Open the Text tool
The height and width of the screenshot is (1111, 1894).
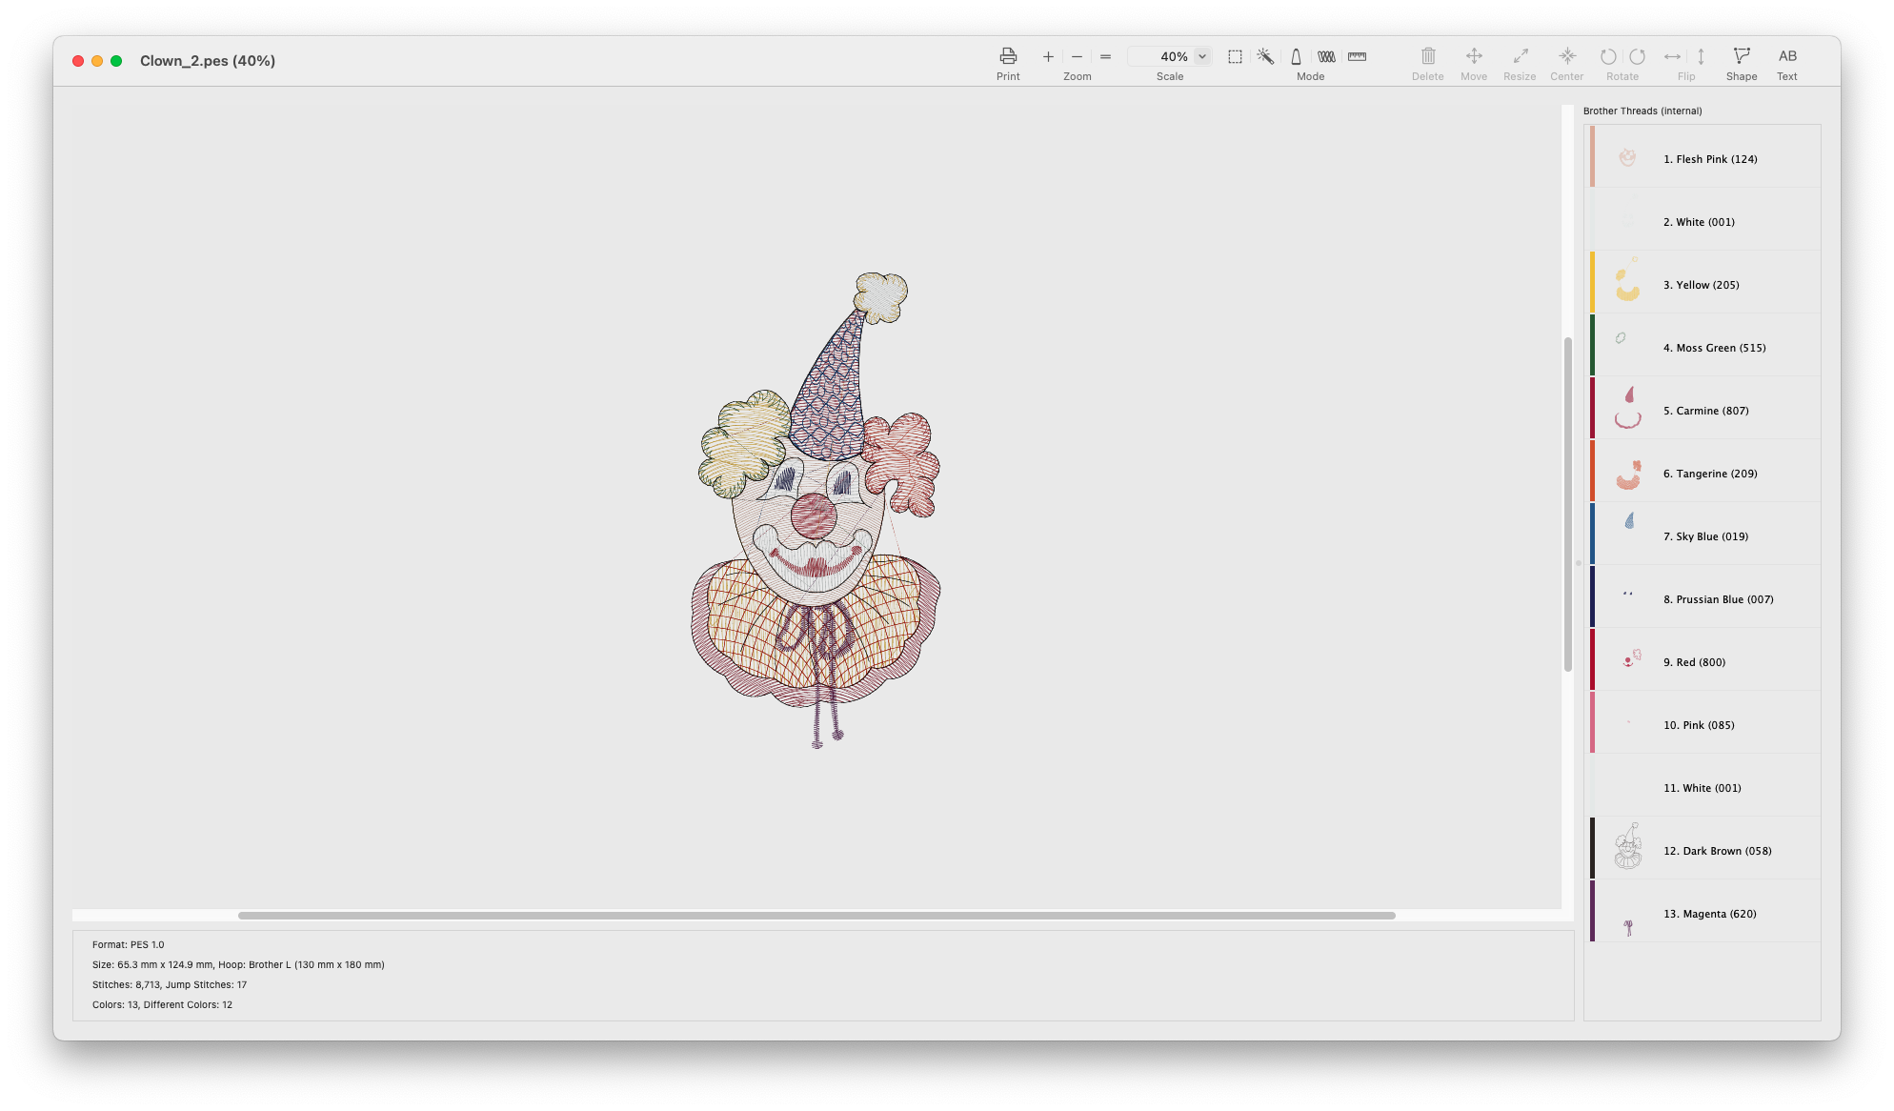click(1787, 57)
